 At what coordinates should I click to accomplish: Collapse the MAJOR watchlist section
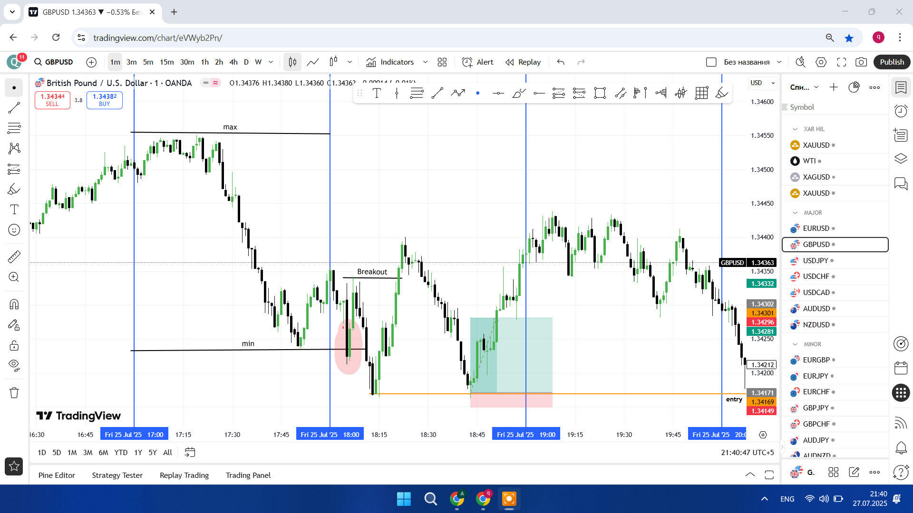coord(795,213)
